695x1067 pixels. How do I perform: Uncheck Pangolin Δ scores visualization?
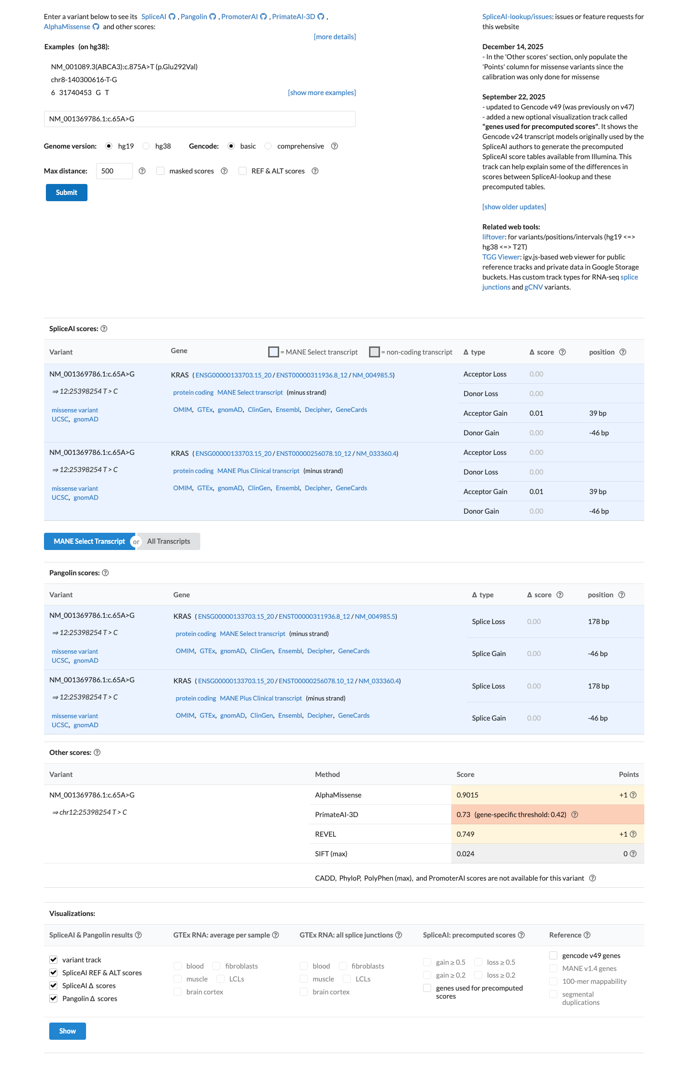point(54,999)
